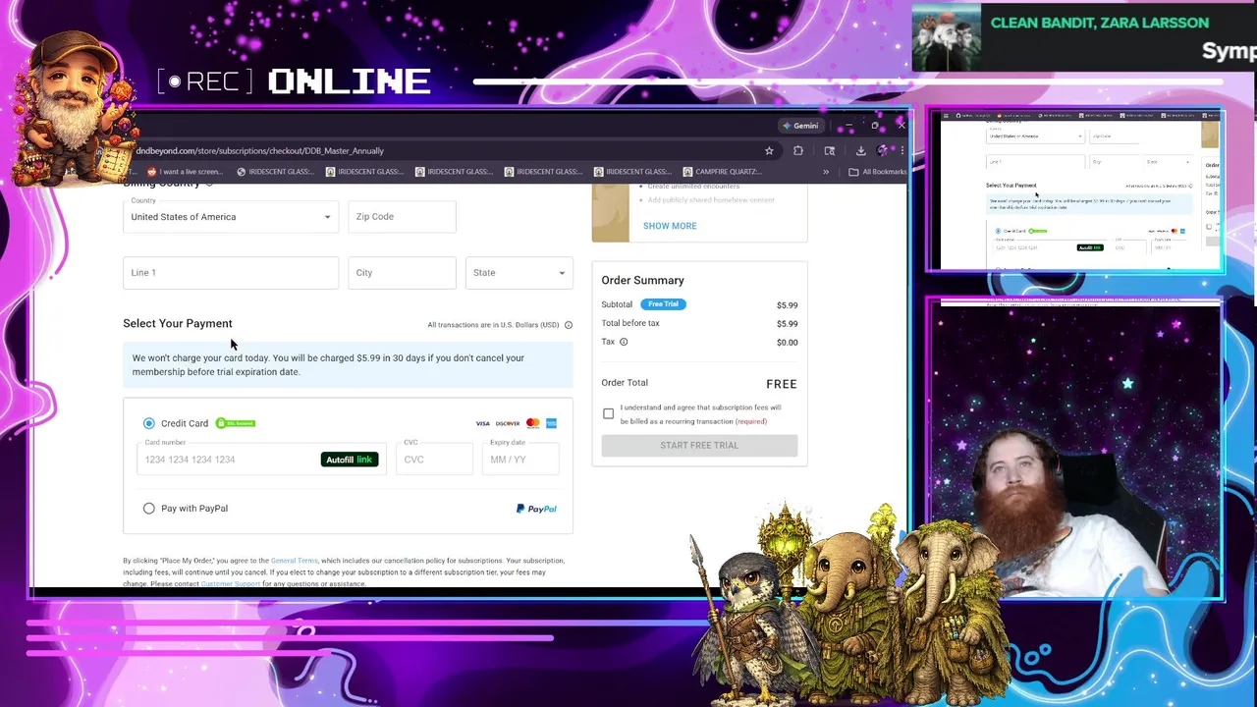This screenshot has width=1257, height=707.
Task: Select the Credit Card radio button
Action: pos(149,423)
